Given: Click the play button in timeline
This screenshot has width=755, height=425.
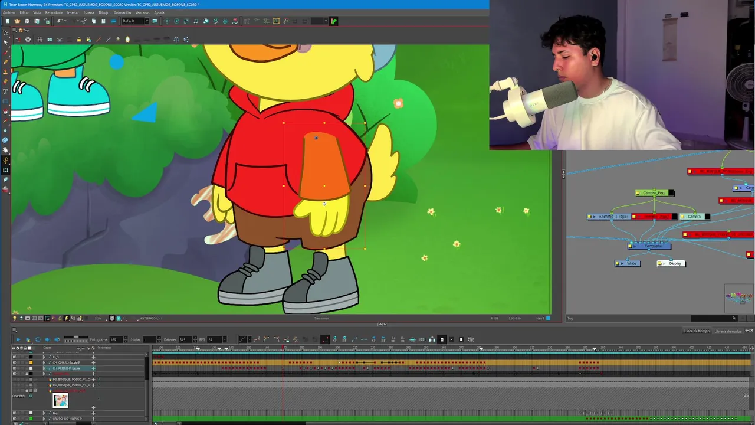Looking at the screenshot, I should (18, 339).
